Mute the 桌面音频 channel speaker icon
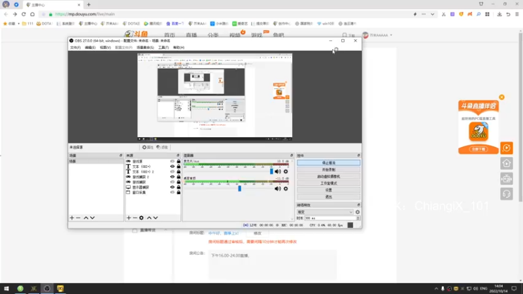Image resolution: width=523 pixels, height=294 pixels. [277, 189]
